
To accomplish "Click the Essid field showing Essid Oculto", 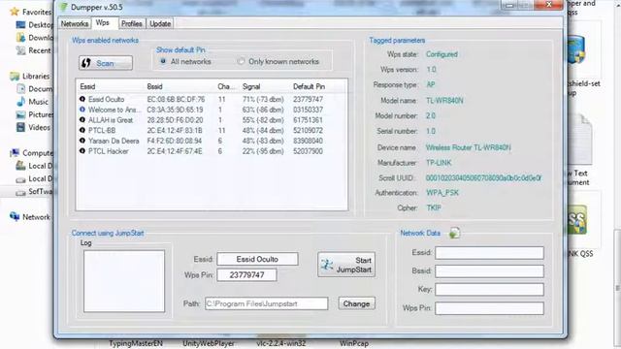I will [257, 259].
